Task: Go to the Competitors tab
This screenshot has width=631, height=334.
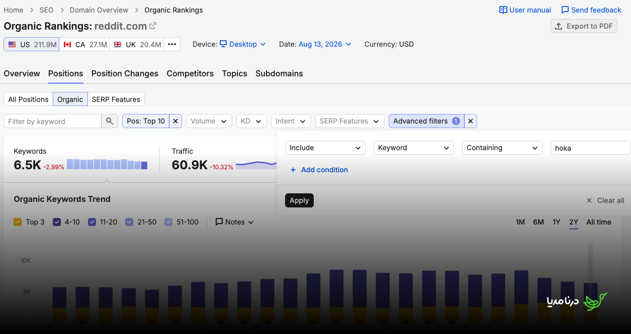Action: coord(190,73)
